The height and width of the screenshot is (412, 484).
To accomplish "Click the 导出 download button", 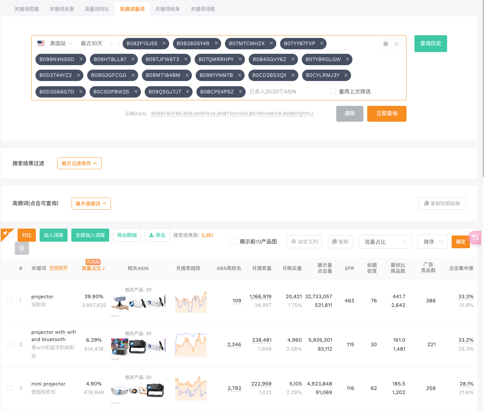I will pyautogui.click(x=157, y=235).
